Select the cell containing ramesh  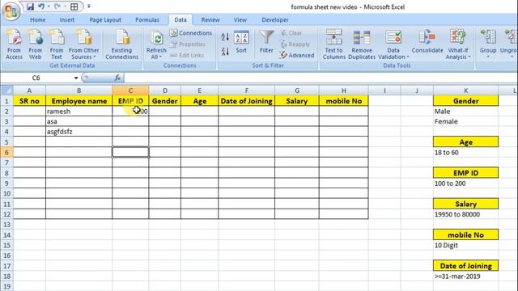tap(79, 112)
